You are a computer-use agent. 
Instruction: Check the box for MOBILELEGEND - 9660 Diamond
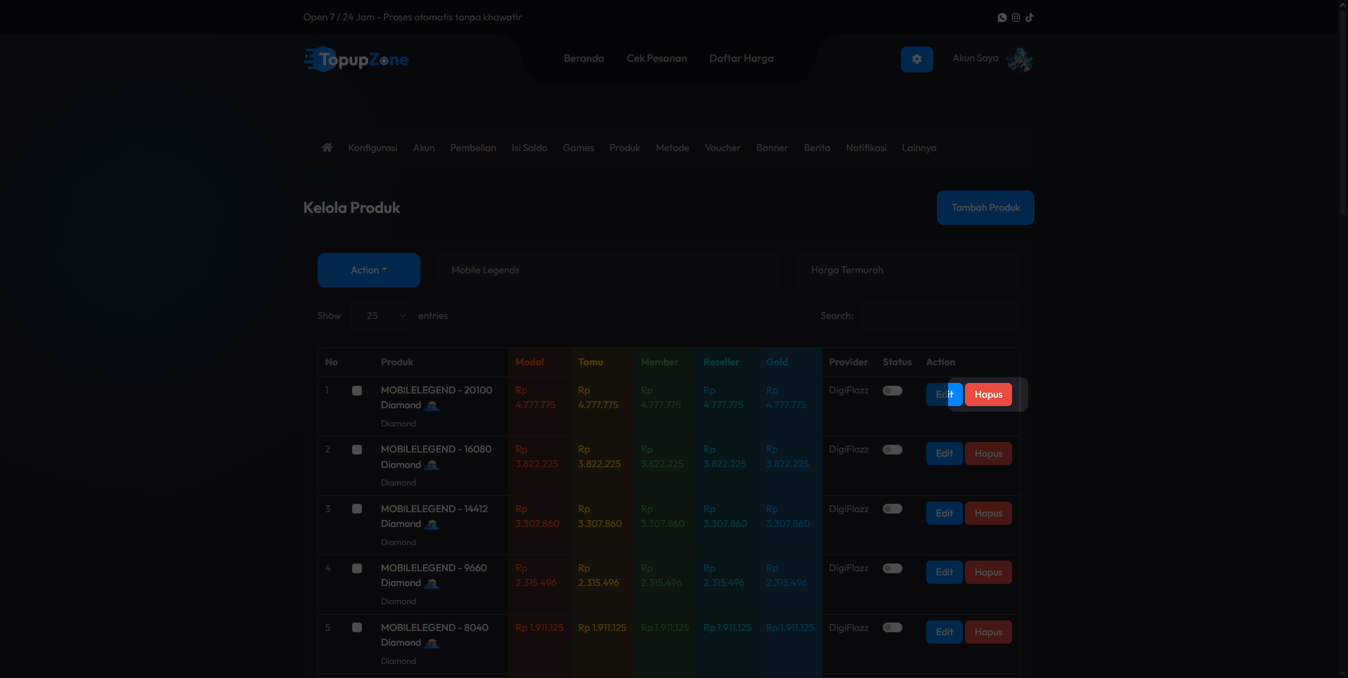click(357, 568)
